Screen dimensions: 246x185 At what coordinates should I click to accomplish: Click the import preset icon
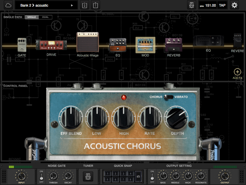coord(84,5)
